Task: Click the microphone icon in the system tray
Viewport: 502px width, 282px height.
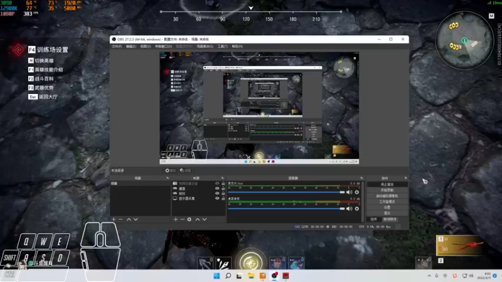Action: tap(437, 276)
